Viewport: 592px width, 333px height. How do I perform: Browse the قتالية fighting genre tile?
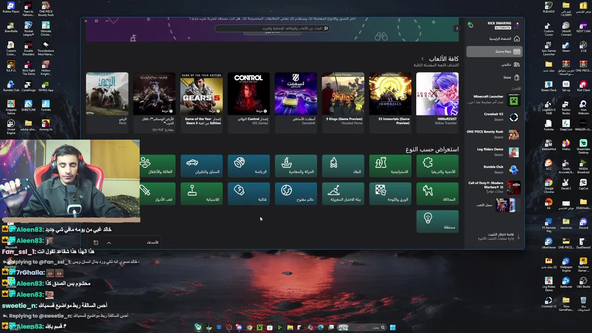coord(248,194)
